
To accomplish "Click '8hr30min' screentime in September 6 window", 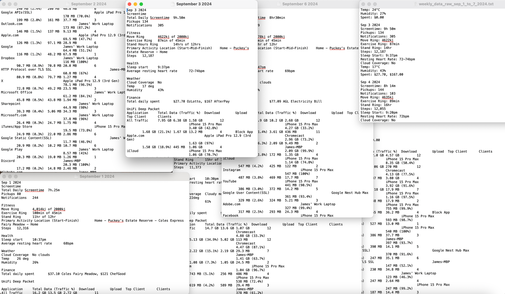I will tap(277, 18).
